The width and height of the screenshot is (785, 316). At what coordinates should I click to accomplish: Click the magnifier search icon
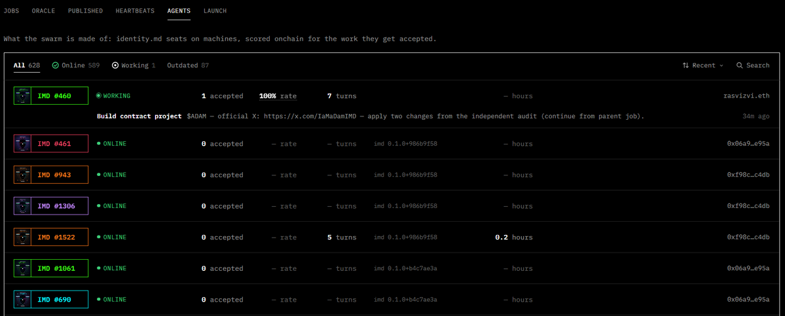pos(739,65)
